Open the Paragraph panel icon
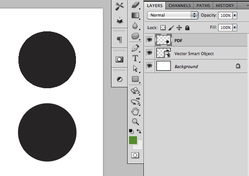The height and width of the screenshot is (176, 249). 120,39
